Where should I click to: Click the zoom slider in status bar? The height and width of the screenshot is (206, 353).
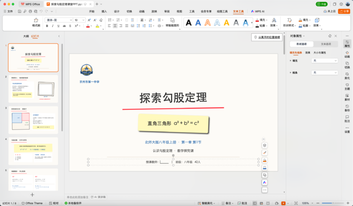[x=333, y=203]
